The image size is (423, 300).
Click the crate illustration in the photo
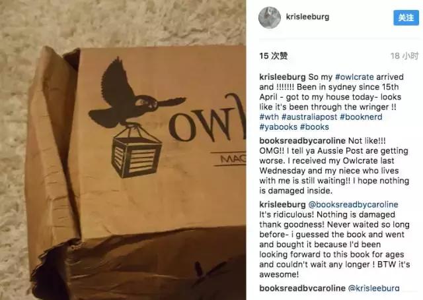pyautogui.click(x=137, y=152)
